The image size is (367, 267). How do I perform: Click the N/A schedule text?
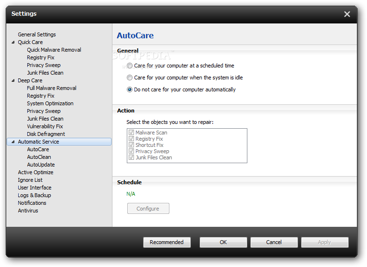click(131, 194)
